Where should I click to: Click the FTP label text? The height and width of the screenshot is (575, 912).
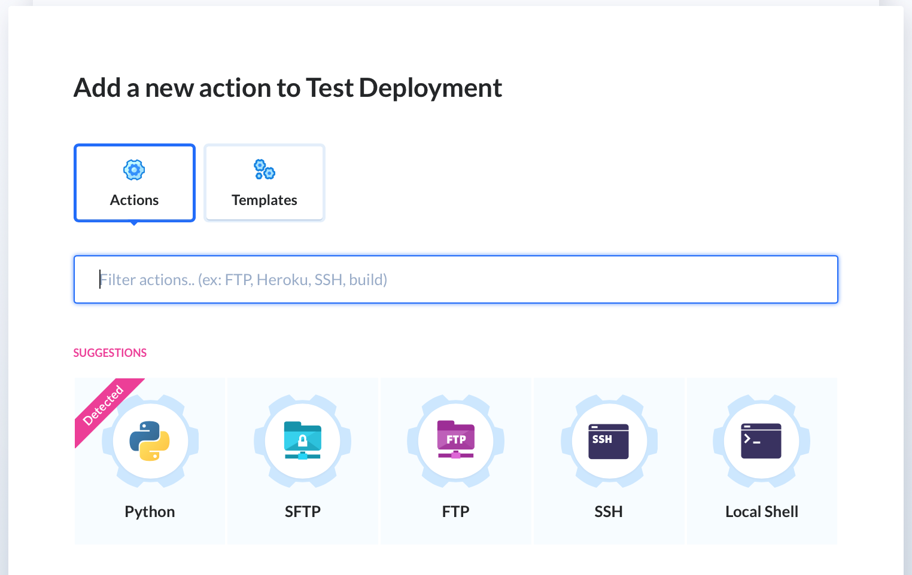[x=456, y=512]
